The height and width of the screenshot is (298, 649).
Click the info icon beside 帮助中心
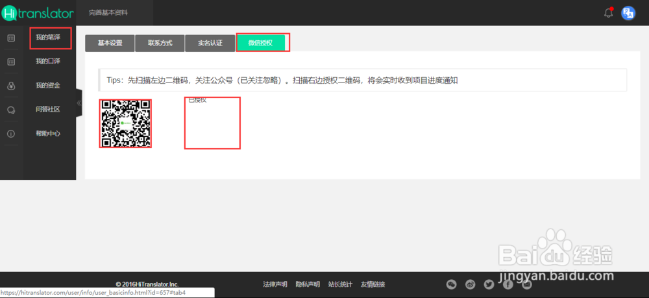pos(11,134)
